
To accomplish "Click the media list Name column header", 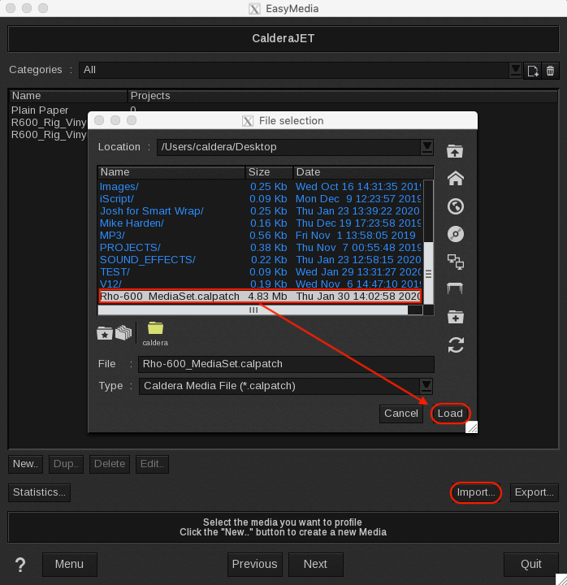I will click(68, 96).
